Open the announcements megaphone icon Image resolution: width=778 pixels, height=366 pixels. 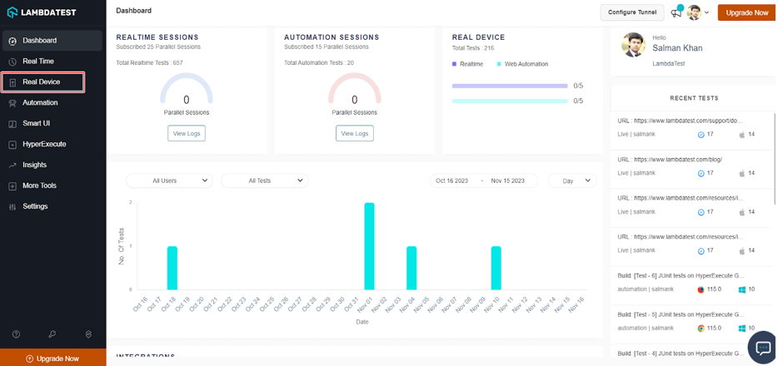[676, 12]
